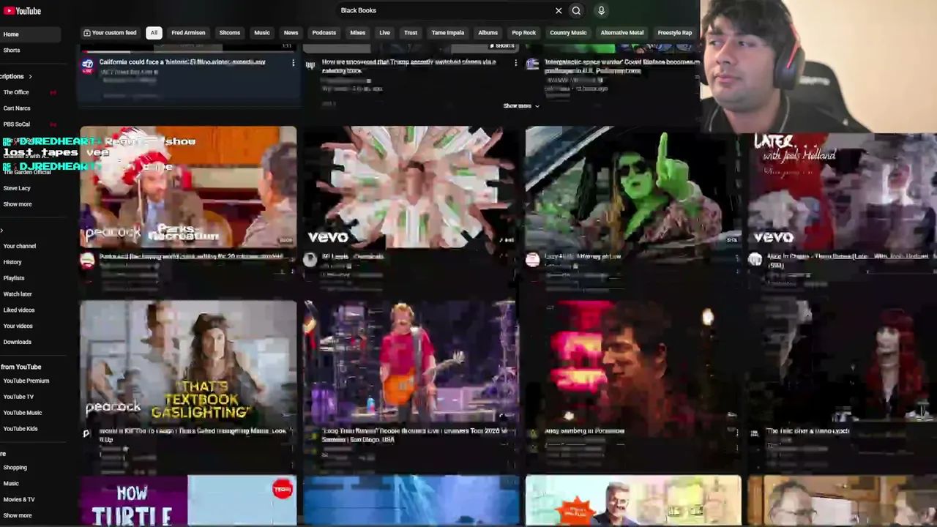This screenshot has height=527, width=937.
Task: Open the Watch later list
Action: tap(18, 294)
